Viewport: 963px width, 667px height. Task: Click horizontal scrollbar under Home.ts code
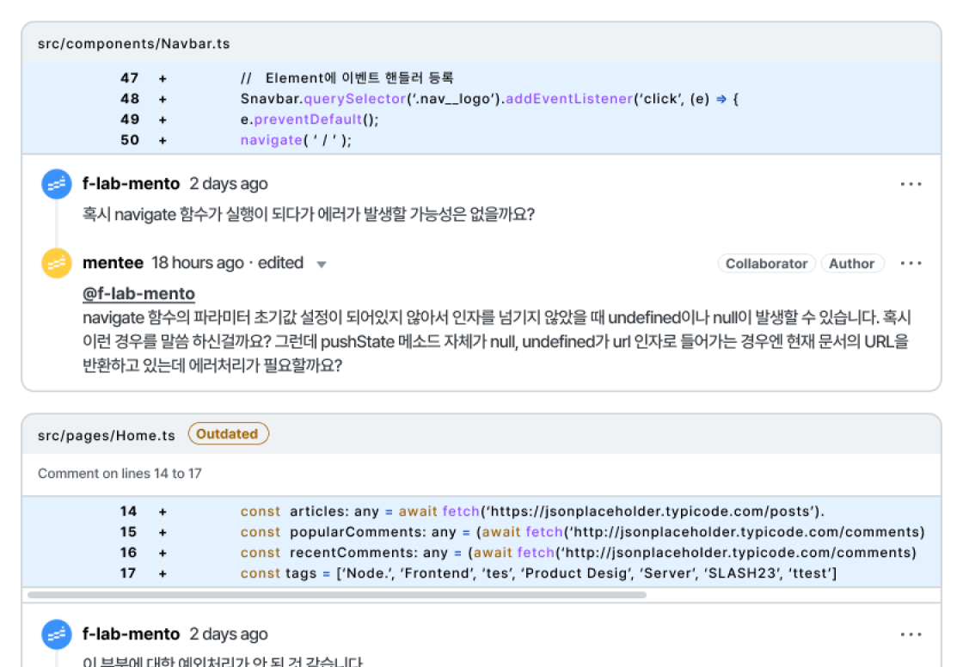coord(336,594)
